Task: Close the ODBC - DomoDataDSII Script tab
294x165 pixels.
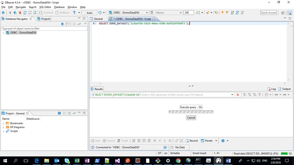Action: [154, 19]
